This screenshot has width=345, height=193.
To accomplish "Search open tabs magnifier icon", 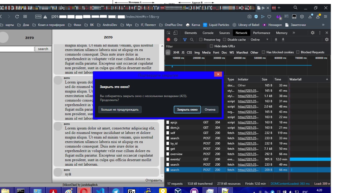I will (x=295, y=8).
